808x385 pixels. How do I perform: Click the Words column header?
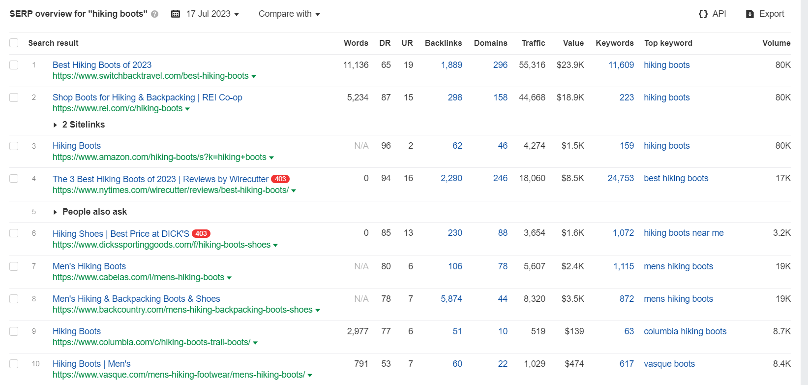pyautogui.click(x=356, y=43)
